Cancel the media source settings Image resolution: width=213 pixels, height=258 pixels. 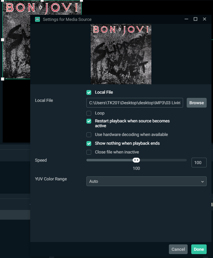(x=178, y=249)
